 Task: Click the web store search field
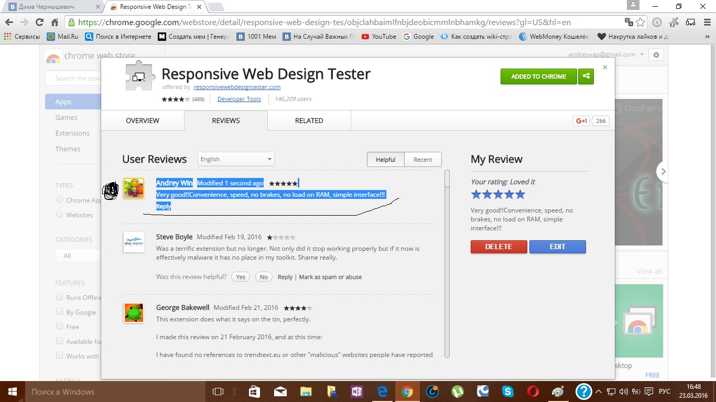tap(73, 79)
